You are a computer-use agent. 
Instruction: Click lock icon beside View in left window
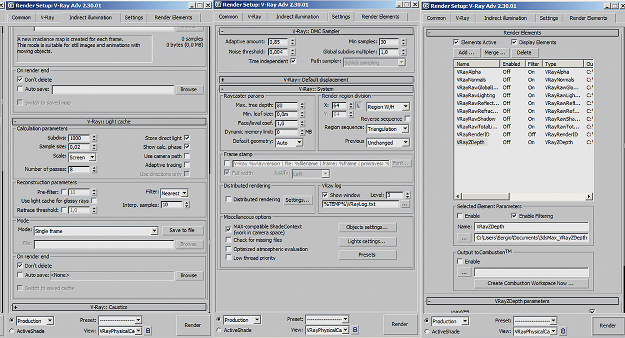tap(148, 330)
